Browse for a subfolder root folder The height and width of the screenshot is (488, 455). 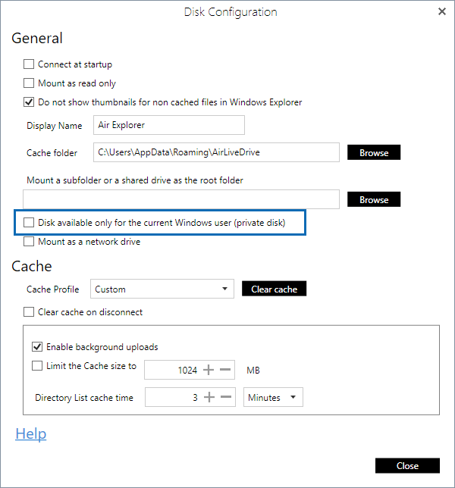[374, 199]
